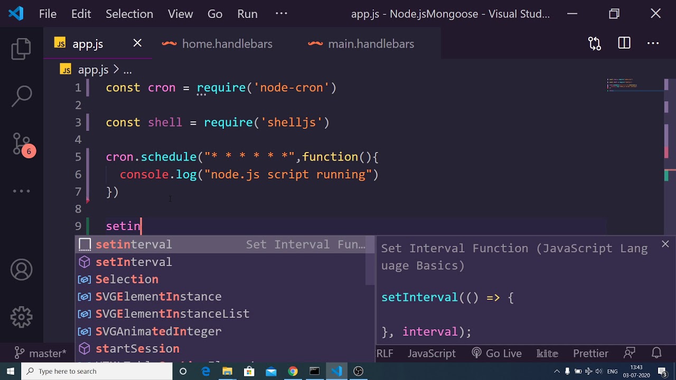Viewport: 676px width, 380px height.
Task: Click the Windows taskbar search box
Action: tap(97, 371)
